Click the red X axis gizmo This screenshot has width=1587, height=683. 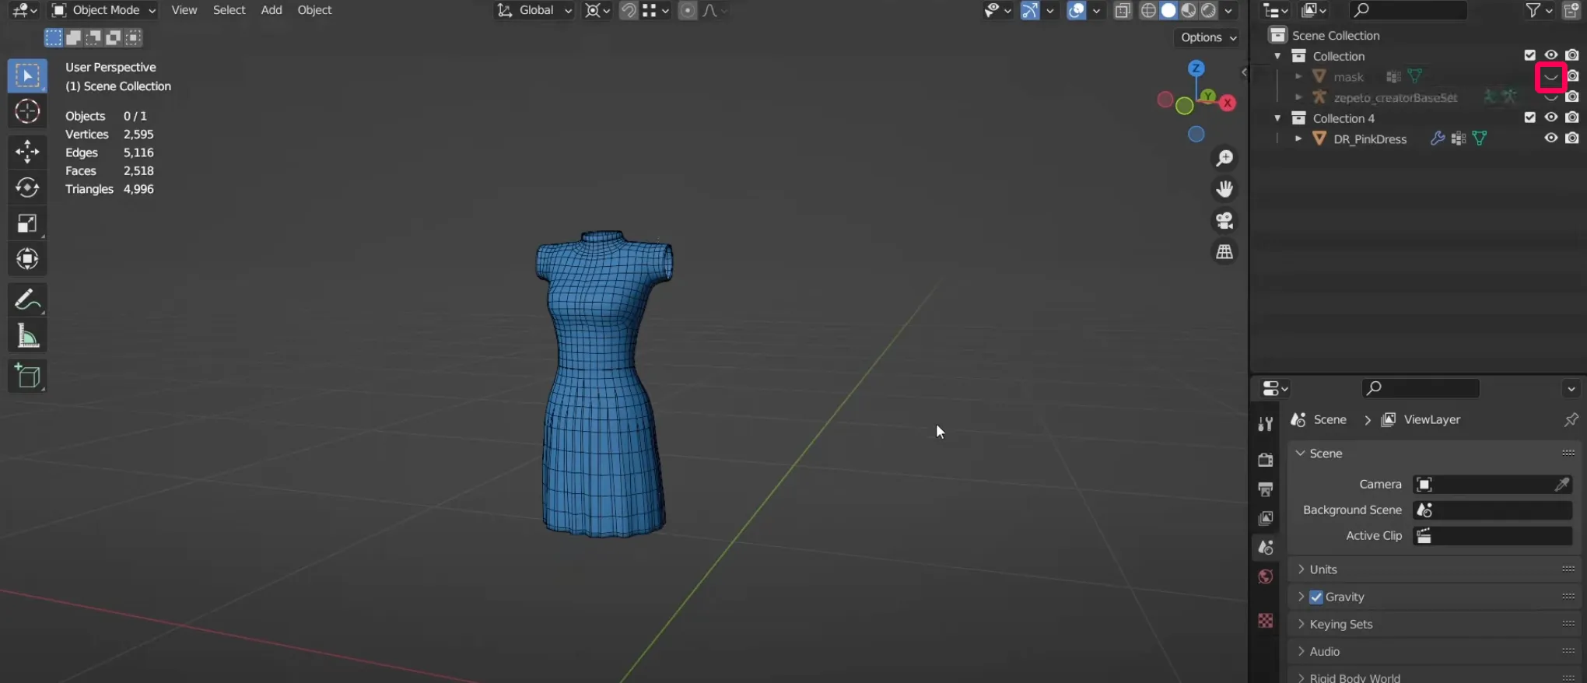(1228, 103)
